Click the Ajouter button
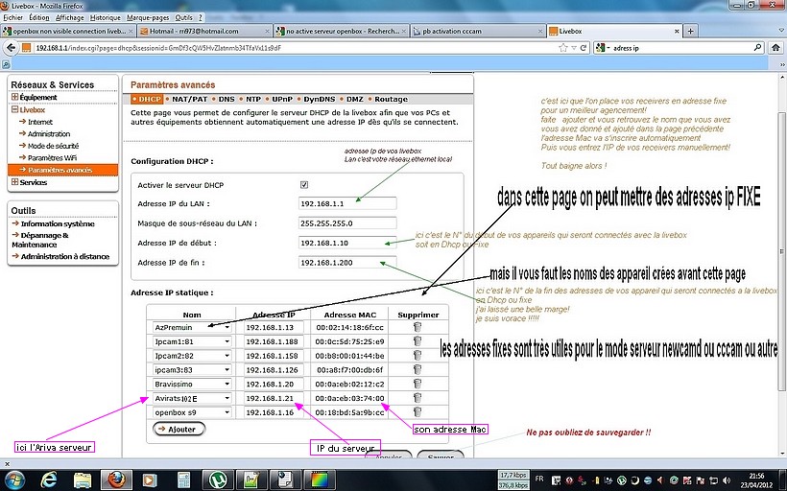The height and width of the screenshot is (491, 787). [x=178, y=430]
